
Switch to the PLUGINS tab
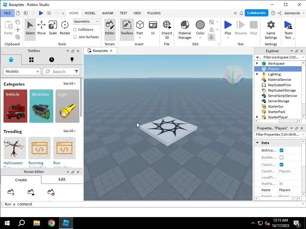pyautogui.click(x=154, y=13)
